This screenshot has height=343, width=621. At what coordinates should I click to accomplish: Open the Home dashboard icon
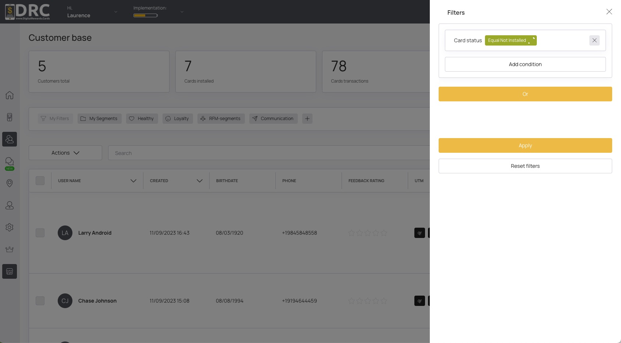tap(9, 95)
